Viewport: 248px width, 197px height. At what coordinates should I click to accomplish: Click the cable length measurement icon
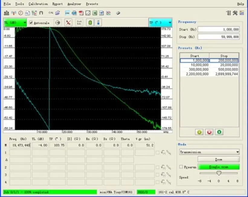41,13
